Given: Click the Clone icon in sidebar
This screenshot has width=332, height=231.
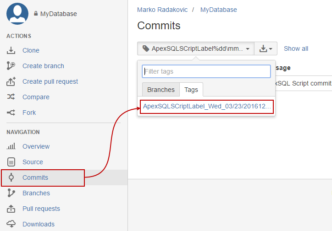Looking at the screenshot, I should coord(11,50).
